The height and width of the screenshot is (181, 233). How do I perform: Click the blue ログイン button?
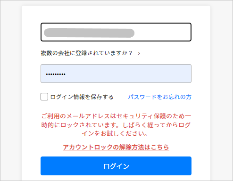tap(116, 166)
